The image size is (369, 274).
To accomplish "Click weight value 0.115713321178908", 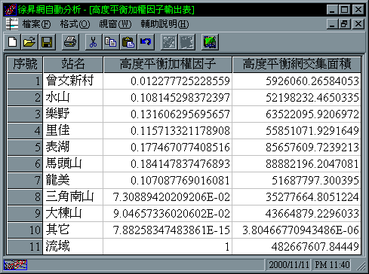I will pyautogui.click(x=168, y=131).
